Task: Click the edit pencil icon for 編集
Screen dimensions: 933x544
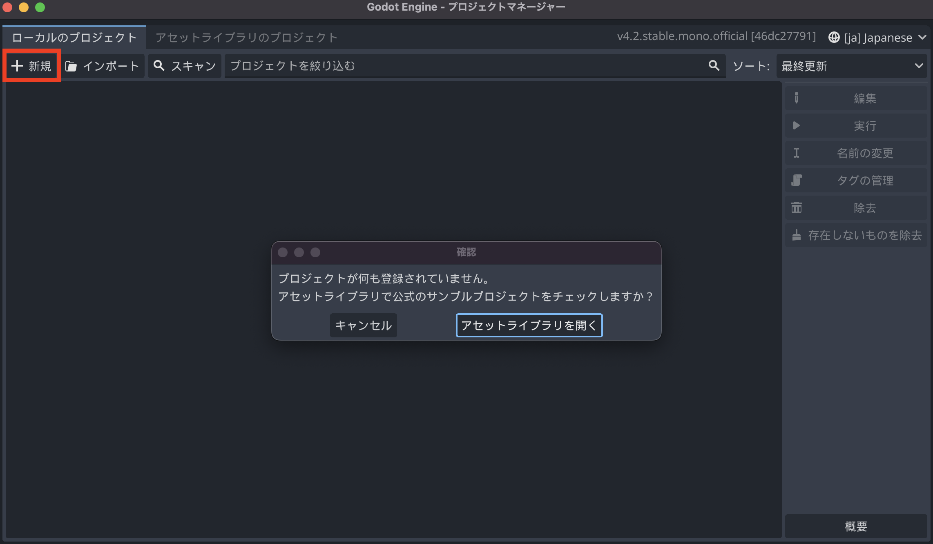Action: coord(796,98)
